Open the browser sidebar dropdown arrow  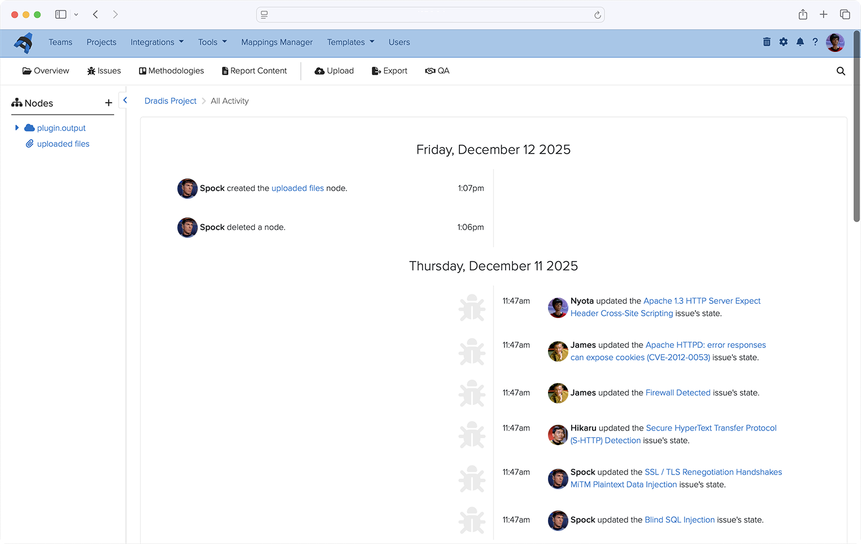click(76, 15)
